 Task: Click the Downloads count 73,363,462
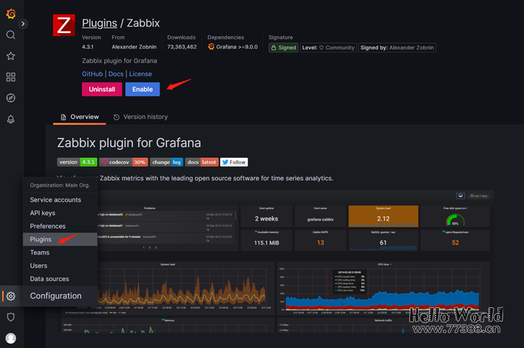182,47
